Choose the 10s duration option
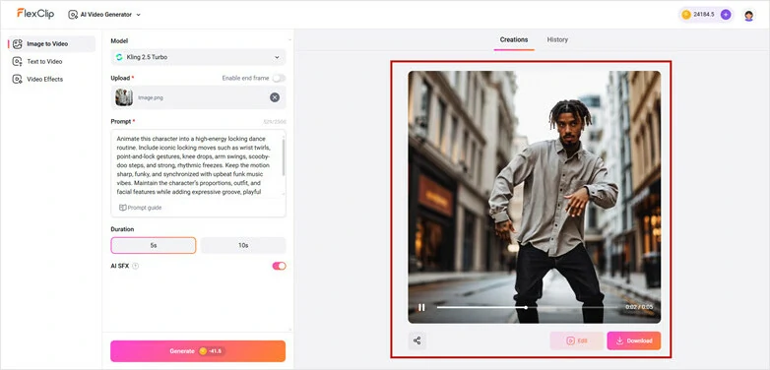Screen dimensions: 770x370 243,245
